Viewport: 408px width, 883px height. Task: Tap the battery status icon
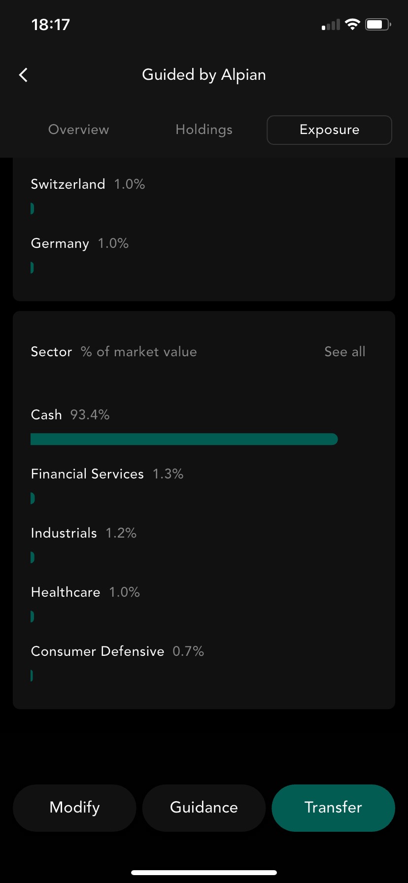(378, 24)
